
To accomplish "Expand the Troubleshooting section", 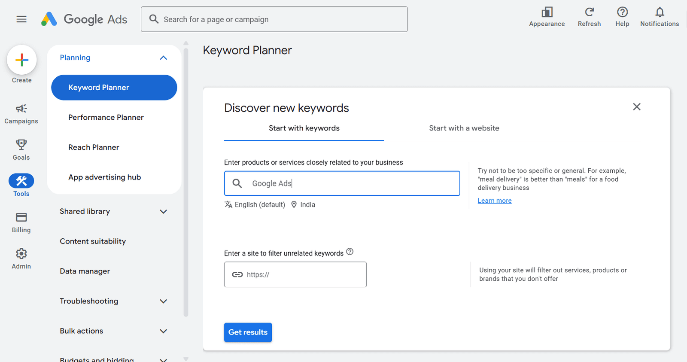I will 163,301.
